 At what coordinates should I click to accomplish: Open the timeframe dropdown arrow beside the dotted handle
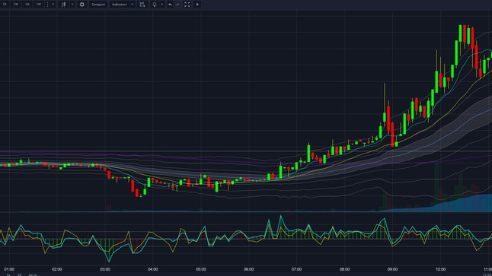click(53, 5)
